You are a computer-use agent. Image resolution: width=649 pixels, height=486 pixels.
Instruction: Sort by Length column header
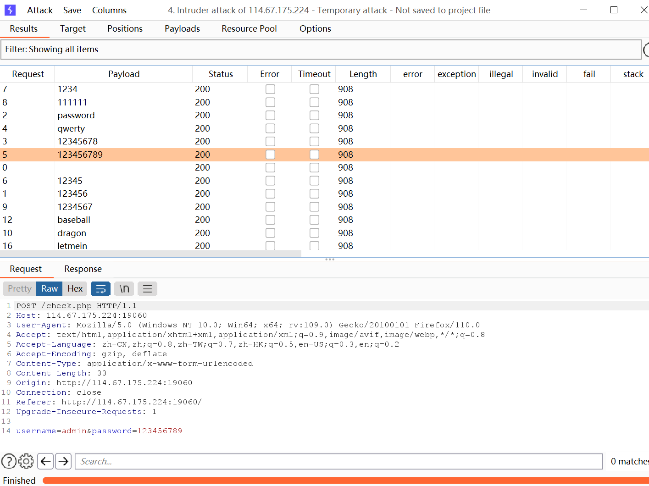pos(363,74)
